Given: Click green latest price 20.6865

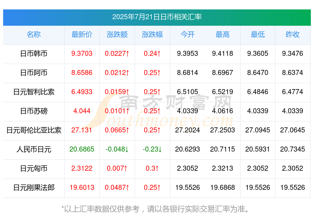Looking at the screenshot, I should (82, 149).
